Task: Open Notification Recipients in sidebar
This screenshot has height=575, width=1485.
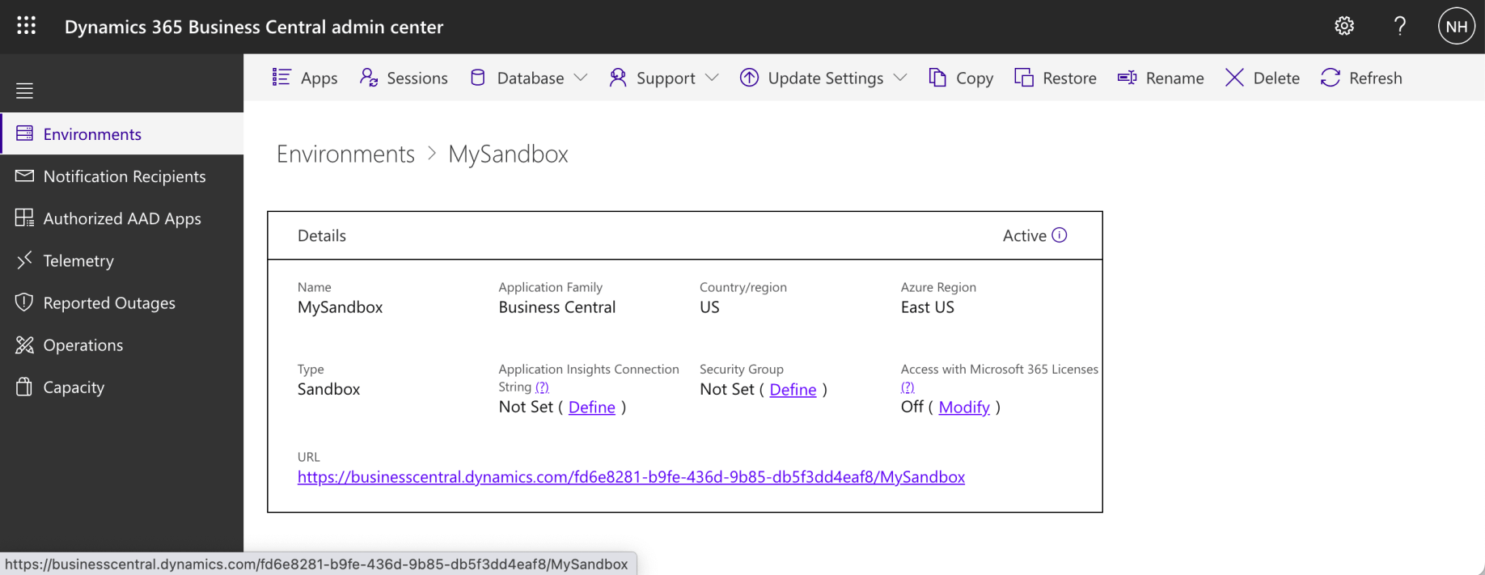Action: coord(125,176)
